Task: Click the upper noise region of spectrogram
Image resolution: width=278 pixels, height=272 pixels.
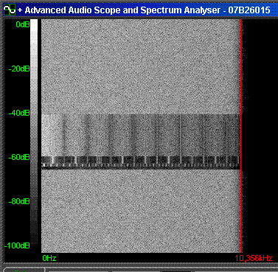Action: tap(141, 66)
